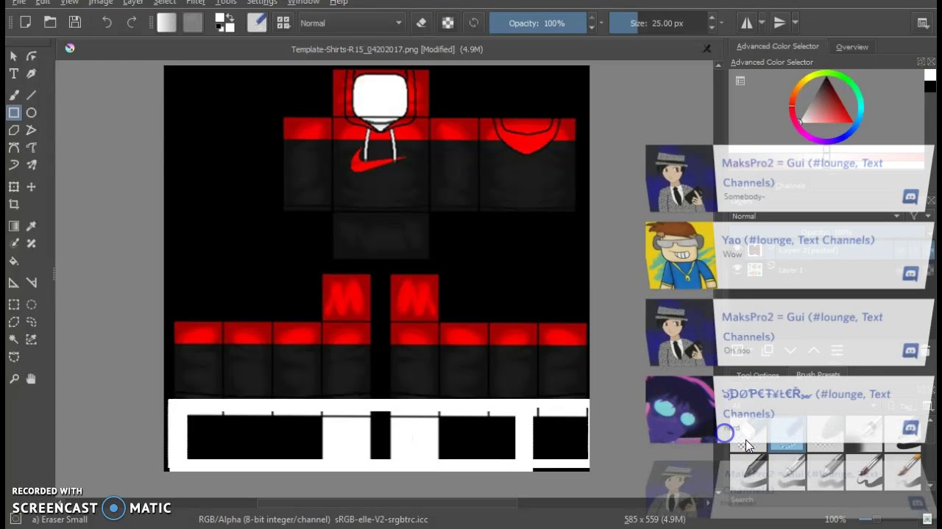Open the fill gradients chooser

point(166,23)
